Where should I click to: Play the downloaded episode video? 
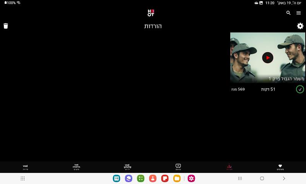(267, 58)
